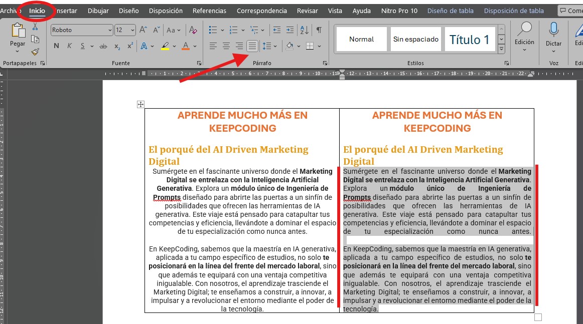Show paragraph marks with pilcrow button
The image size is (583, 324).
(319, 30)
